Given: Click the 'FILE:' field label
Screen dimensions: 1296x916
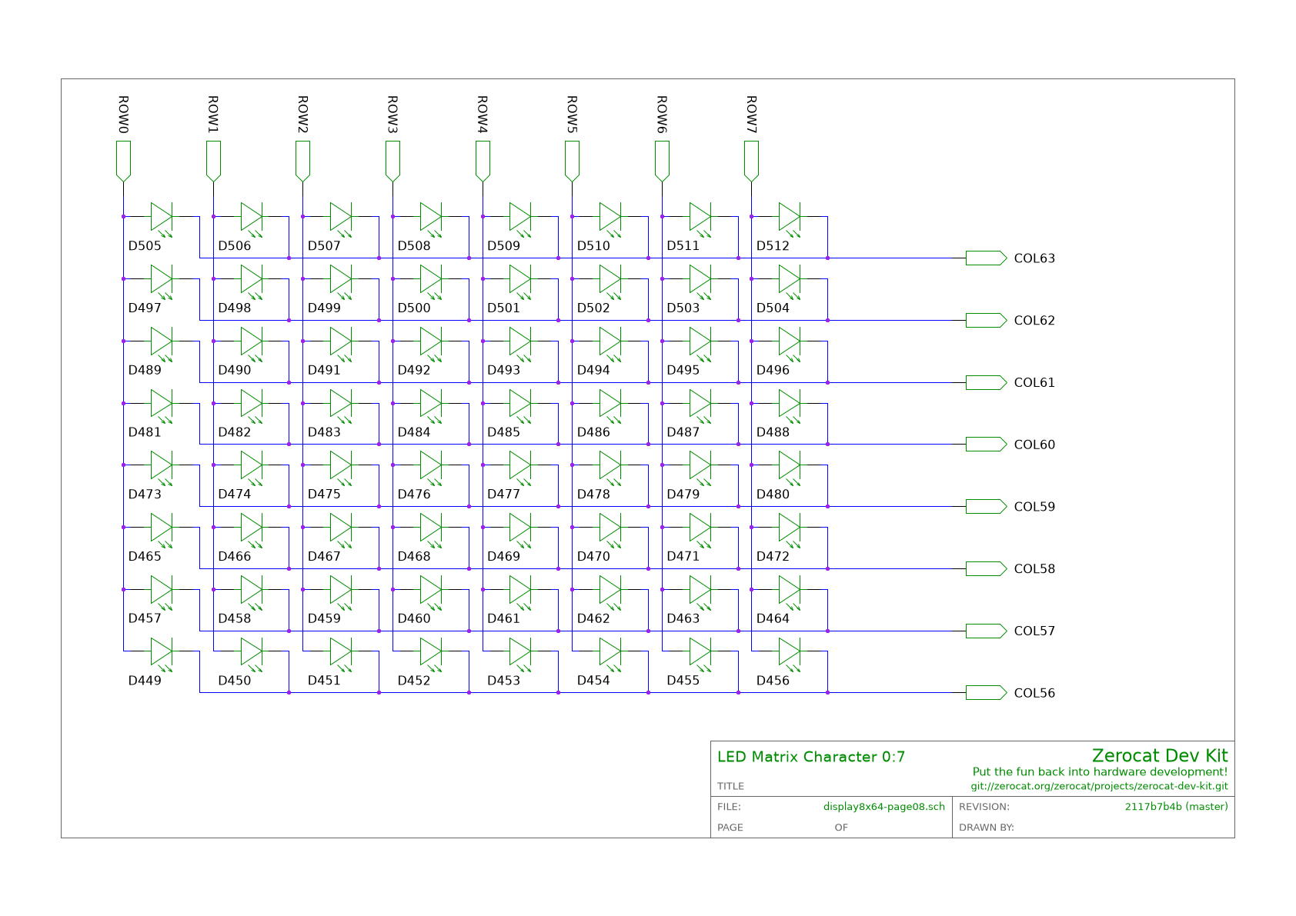Looking at the screenshot, I should (729, 807).
